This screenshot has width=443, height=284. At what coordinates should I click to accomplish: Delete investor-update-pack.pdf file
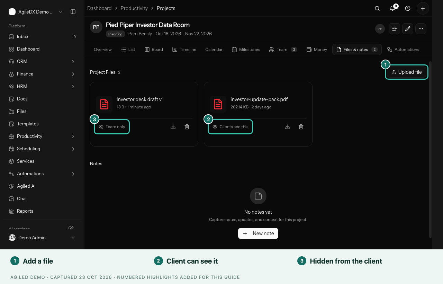pos(301,127)
